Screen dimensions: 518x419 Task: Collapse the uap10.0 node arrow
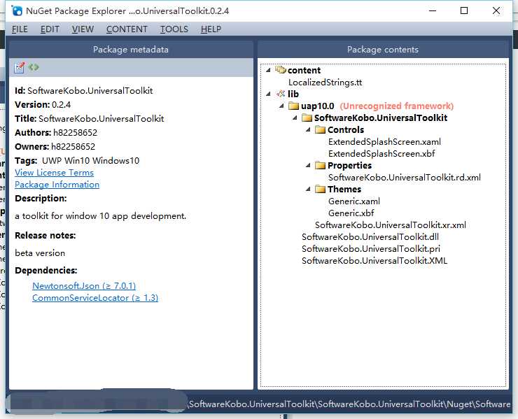click(282, 106)
